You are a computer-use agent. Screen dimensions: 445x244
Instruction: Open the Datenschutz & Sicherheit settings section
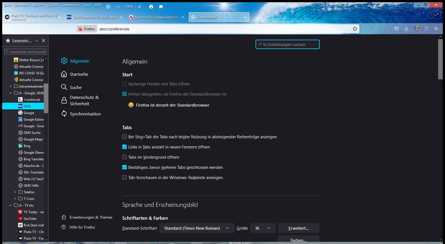[x=84, y=101]
